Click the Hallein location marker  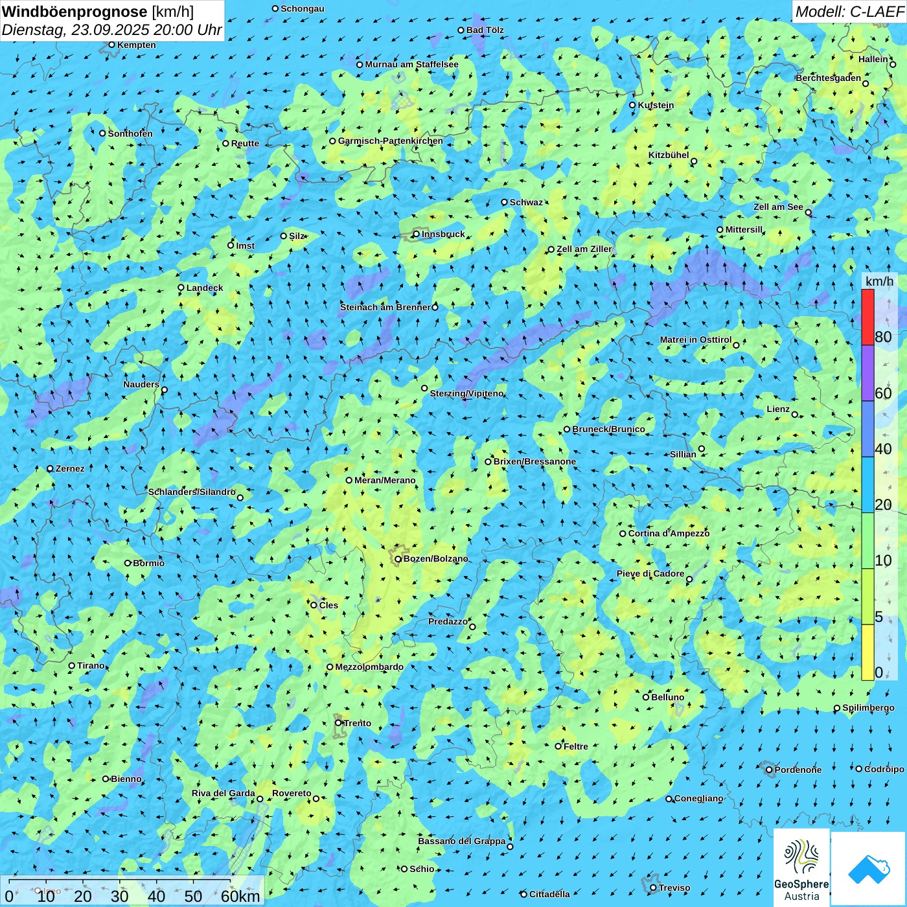click(x=893, y=64)
